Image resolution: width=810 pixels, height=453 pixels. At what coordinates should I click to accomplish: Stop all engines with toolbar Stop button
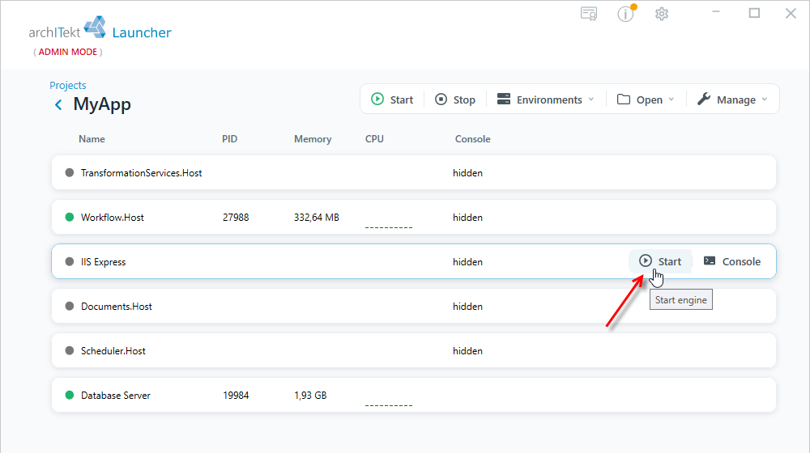click(455, 99)
